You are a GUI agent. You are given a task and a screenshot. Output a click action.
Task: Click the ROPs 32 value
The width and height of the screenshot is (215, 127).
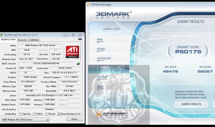point(26,73)
